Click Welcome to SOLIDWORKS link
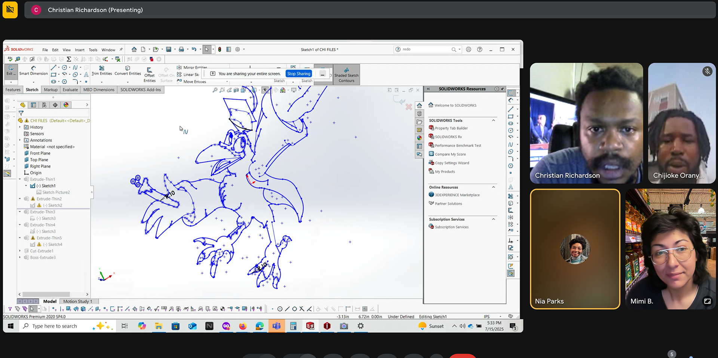Screen dimensions: 718x358 (x=455, y=105)
